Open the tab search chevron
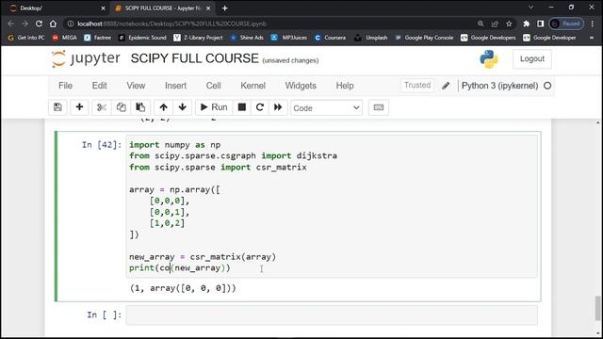The width and height of the screenshot is (603, 339). point(530,8)
